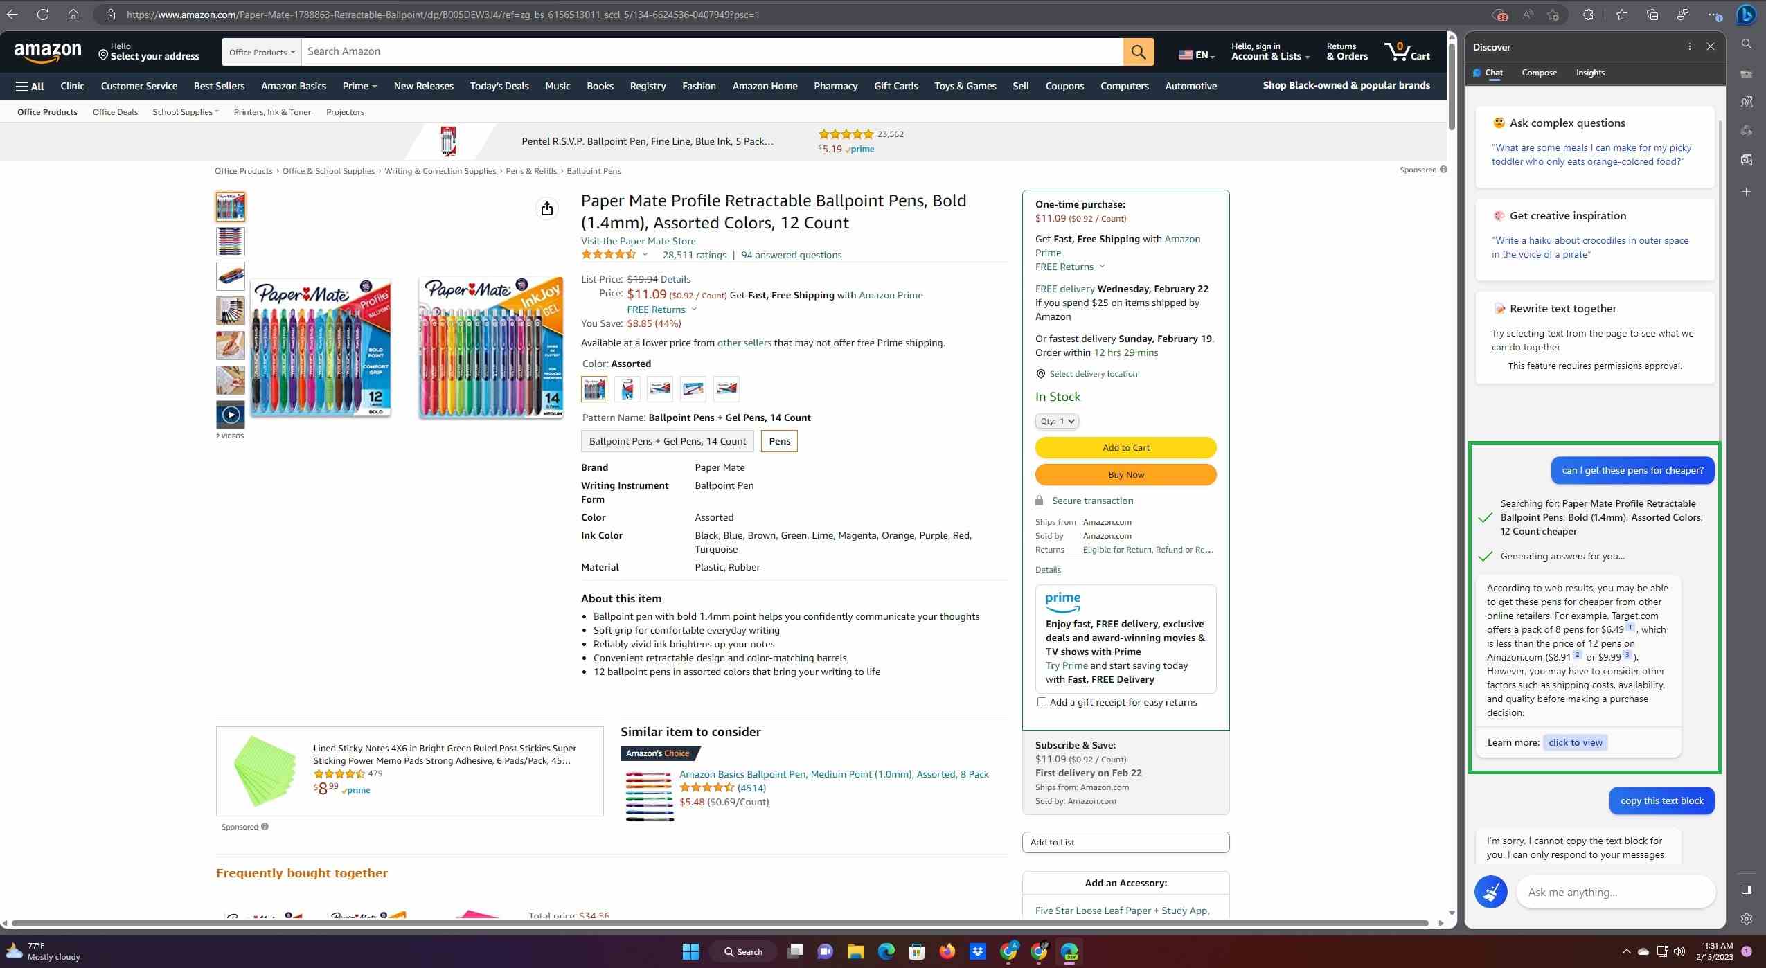Select the first Assorted color swatch
The height and width of the screenshot is (968, 1766).
(594, 389)
